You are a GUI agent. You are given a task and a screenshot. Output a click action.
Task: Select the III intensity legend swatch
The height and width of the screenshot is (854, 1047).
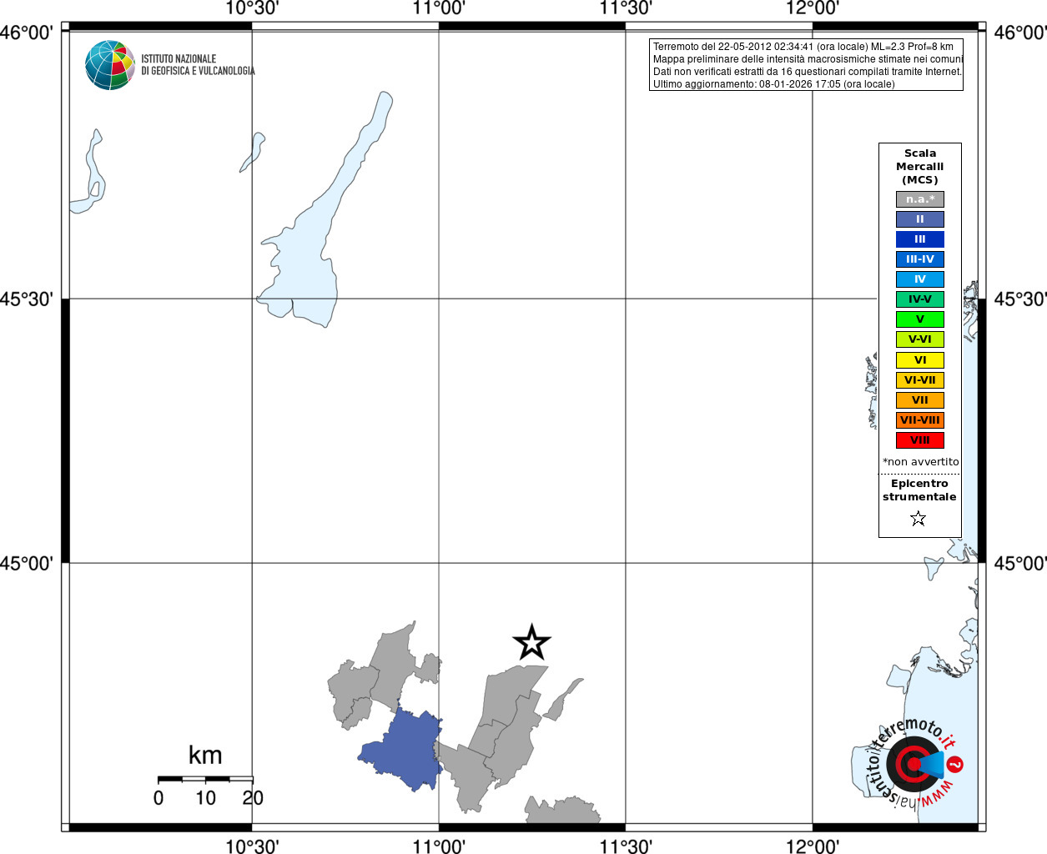920,239
